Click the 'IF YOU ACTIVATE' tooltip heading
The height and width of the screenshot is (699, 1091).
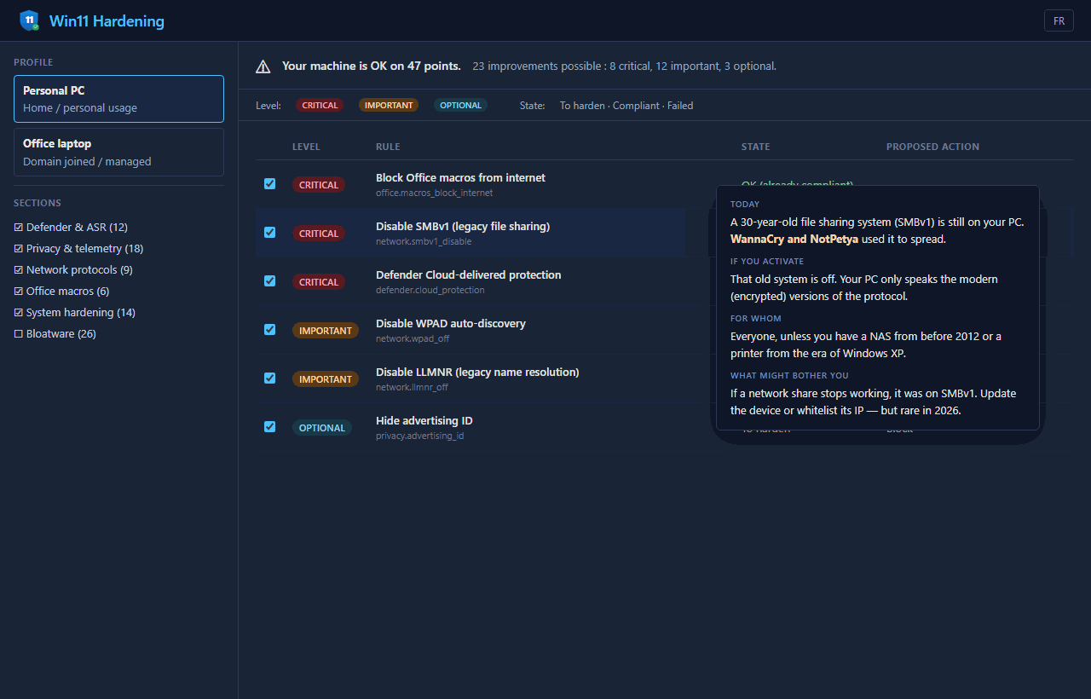click(x=767, y=262)
